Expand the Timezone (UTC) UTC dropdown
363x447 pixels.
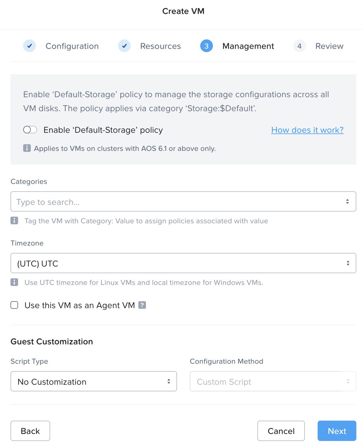[348, 263]
